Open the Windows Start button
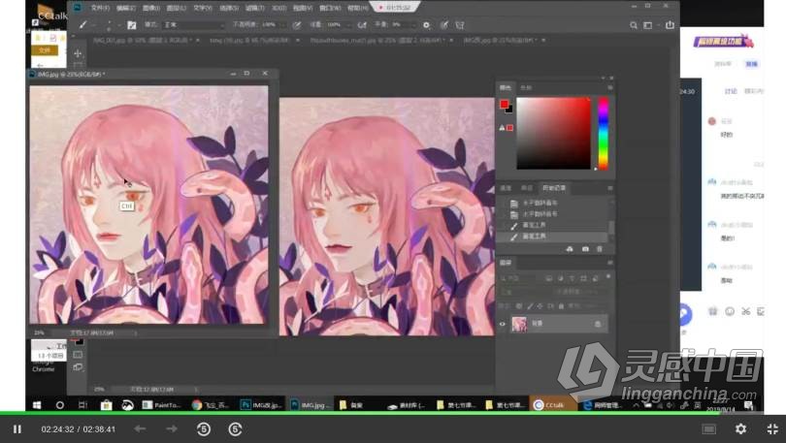The height and width of the screenshot is (443, 786). pyautogui.click(x=37, y=405)
